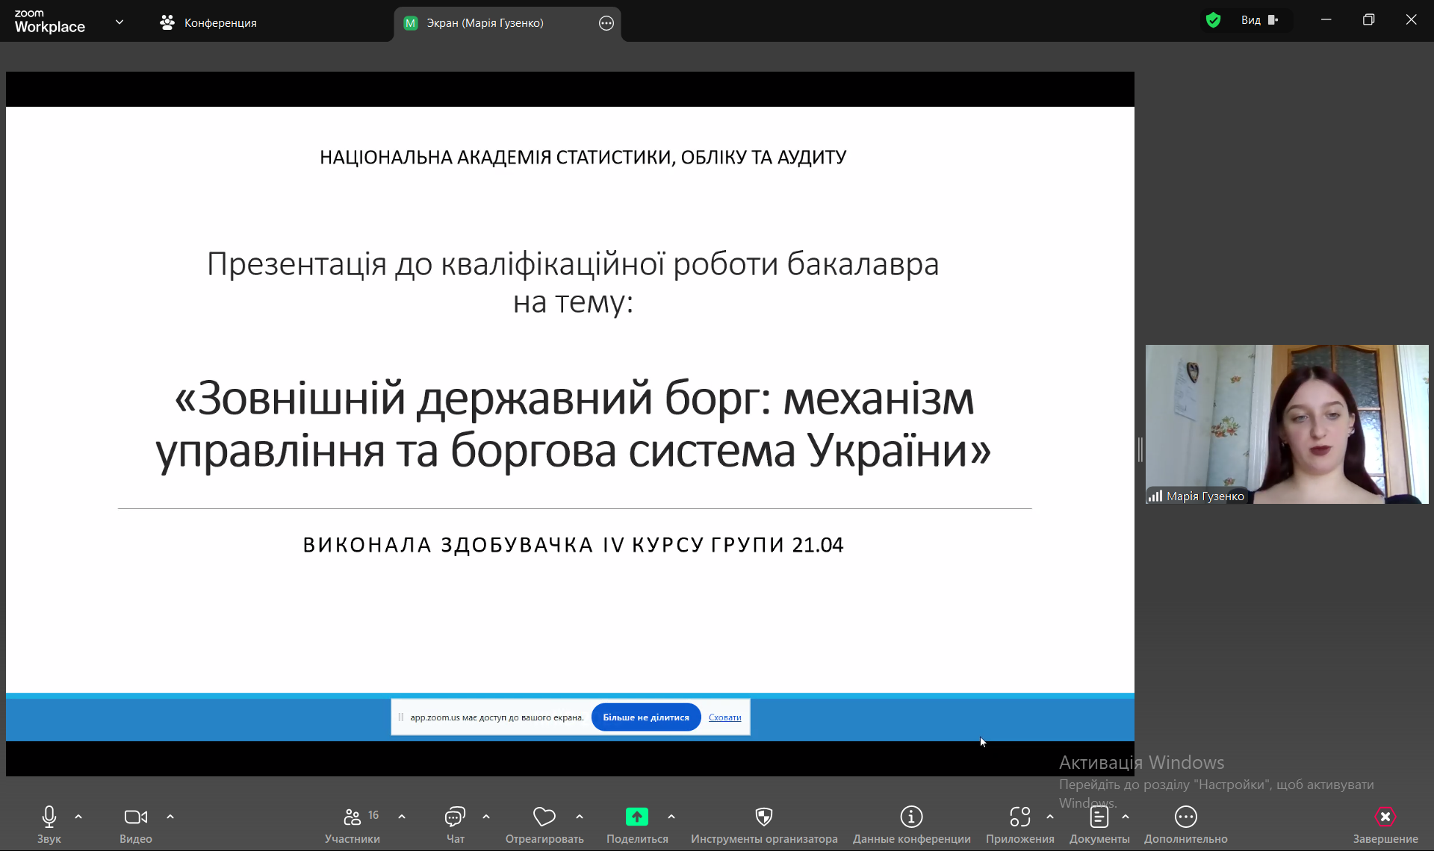Click Марія Гузенко video thumbnail

point(1286,424)
